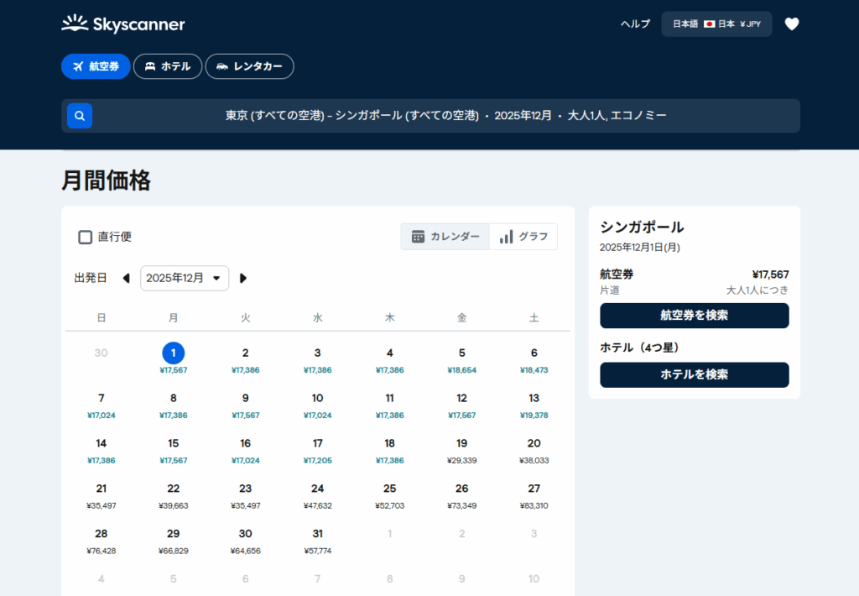Screen dimensions: 859x596
Task: Select December 27 priced ¥83,310
Action: 534,494
